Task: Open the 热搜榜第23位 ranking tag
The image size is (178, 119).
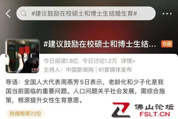Action: [x=25, y=113]
